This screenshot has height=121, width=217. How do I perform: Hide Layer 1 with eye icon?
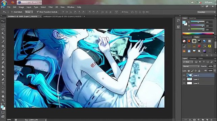pos(184,79)
